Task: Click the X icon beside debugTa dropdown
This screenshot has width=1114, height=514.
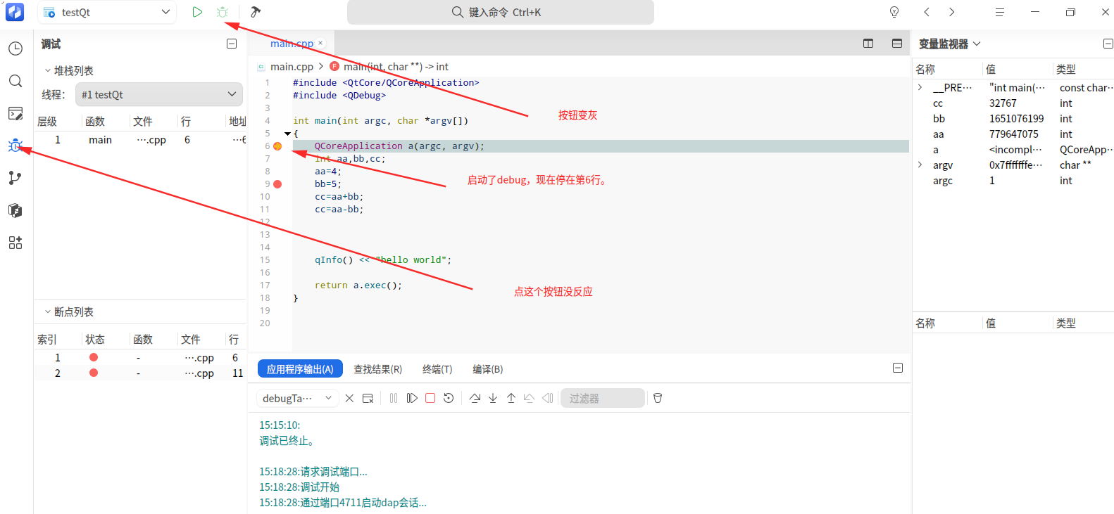Action: 349,398
